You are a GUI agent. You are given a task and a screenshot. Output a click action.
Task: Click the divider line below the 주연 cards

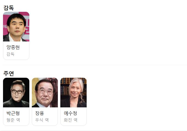[95, 131]
